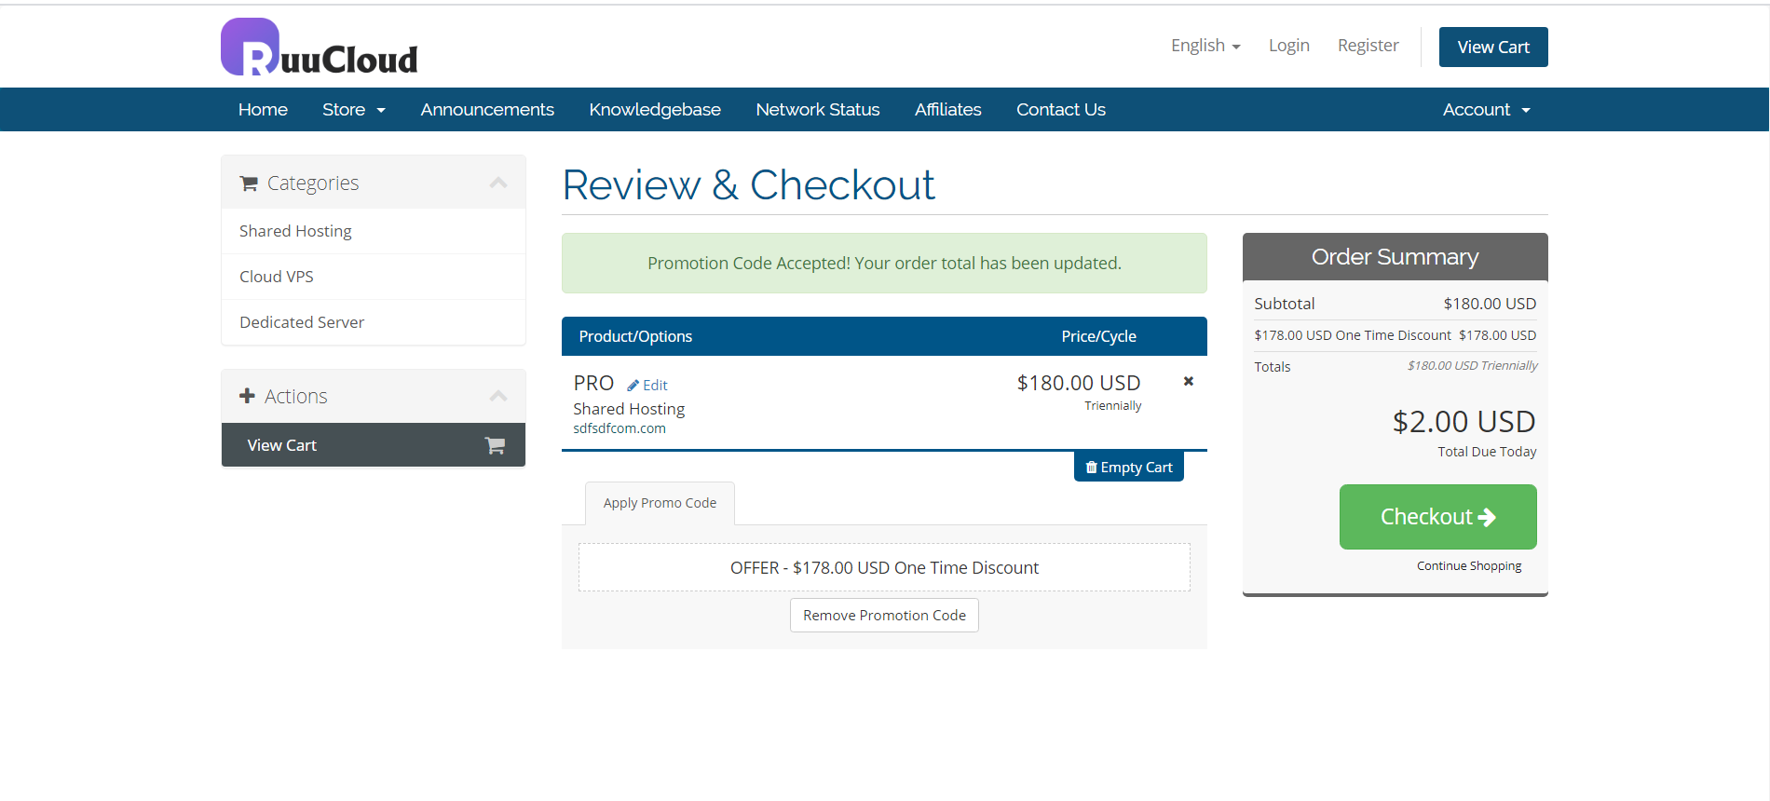Click the Empty Cart trash button
Image resolution: width=1770 pixels, height=801 pixels.
pos(1128,467)
